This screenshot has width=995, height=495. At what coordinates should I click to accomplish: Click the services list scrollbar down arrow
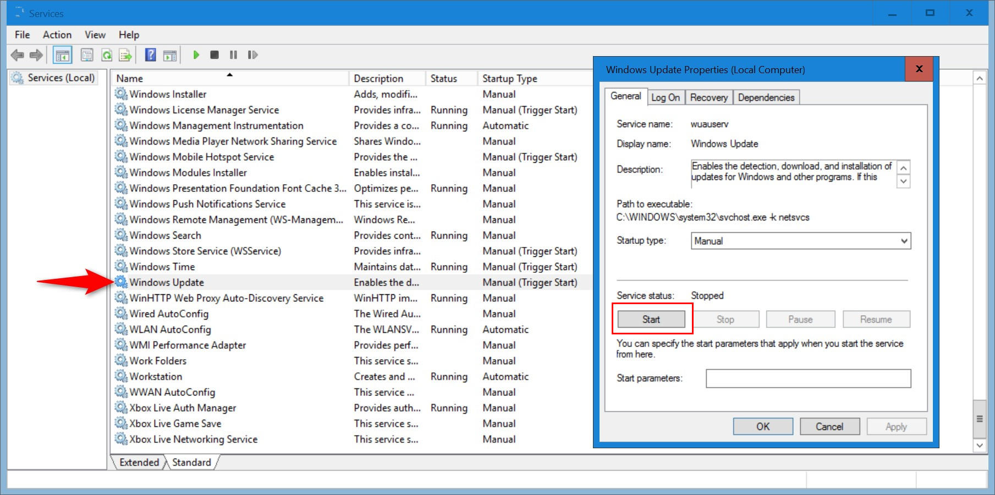pyautogui.click(x=980, y=445)
